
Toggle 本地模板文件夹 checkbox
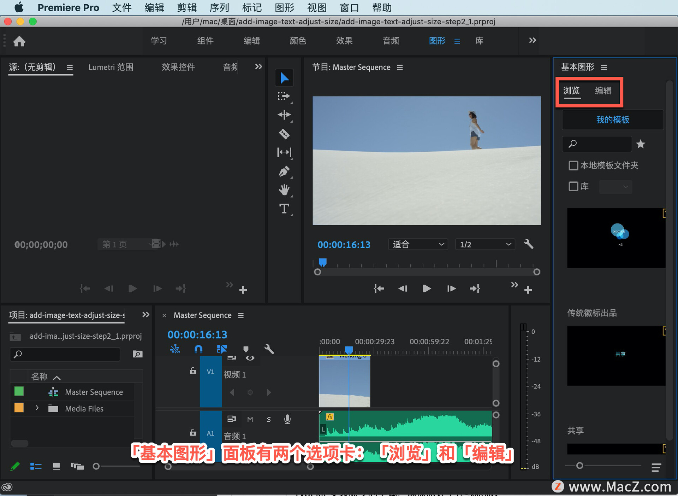point(573,165)
